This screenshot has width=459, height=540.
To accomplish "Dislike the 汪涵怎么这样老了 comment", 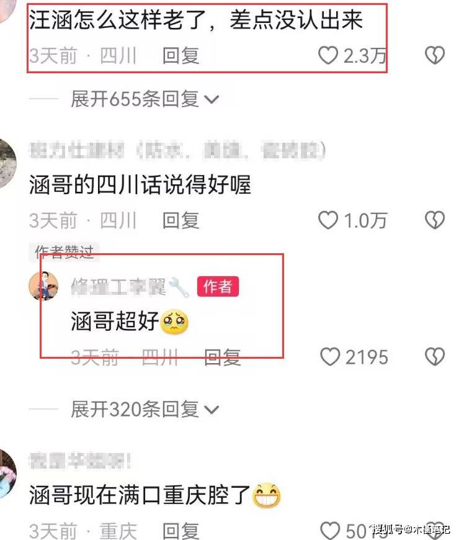I will 435,55.
